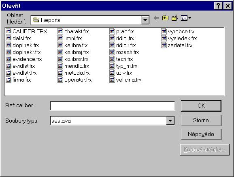
Task: Click the Up One Level folder icon
Action: pos(165,18)
